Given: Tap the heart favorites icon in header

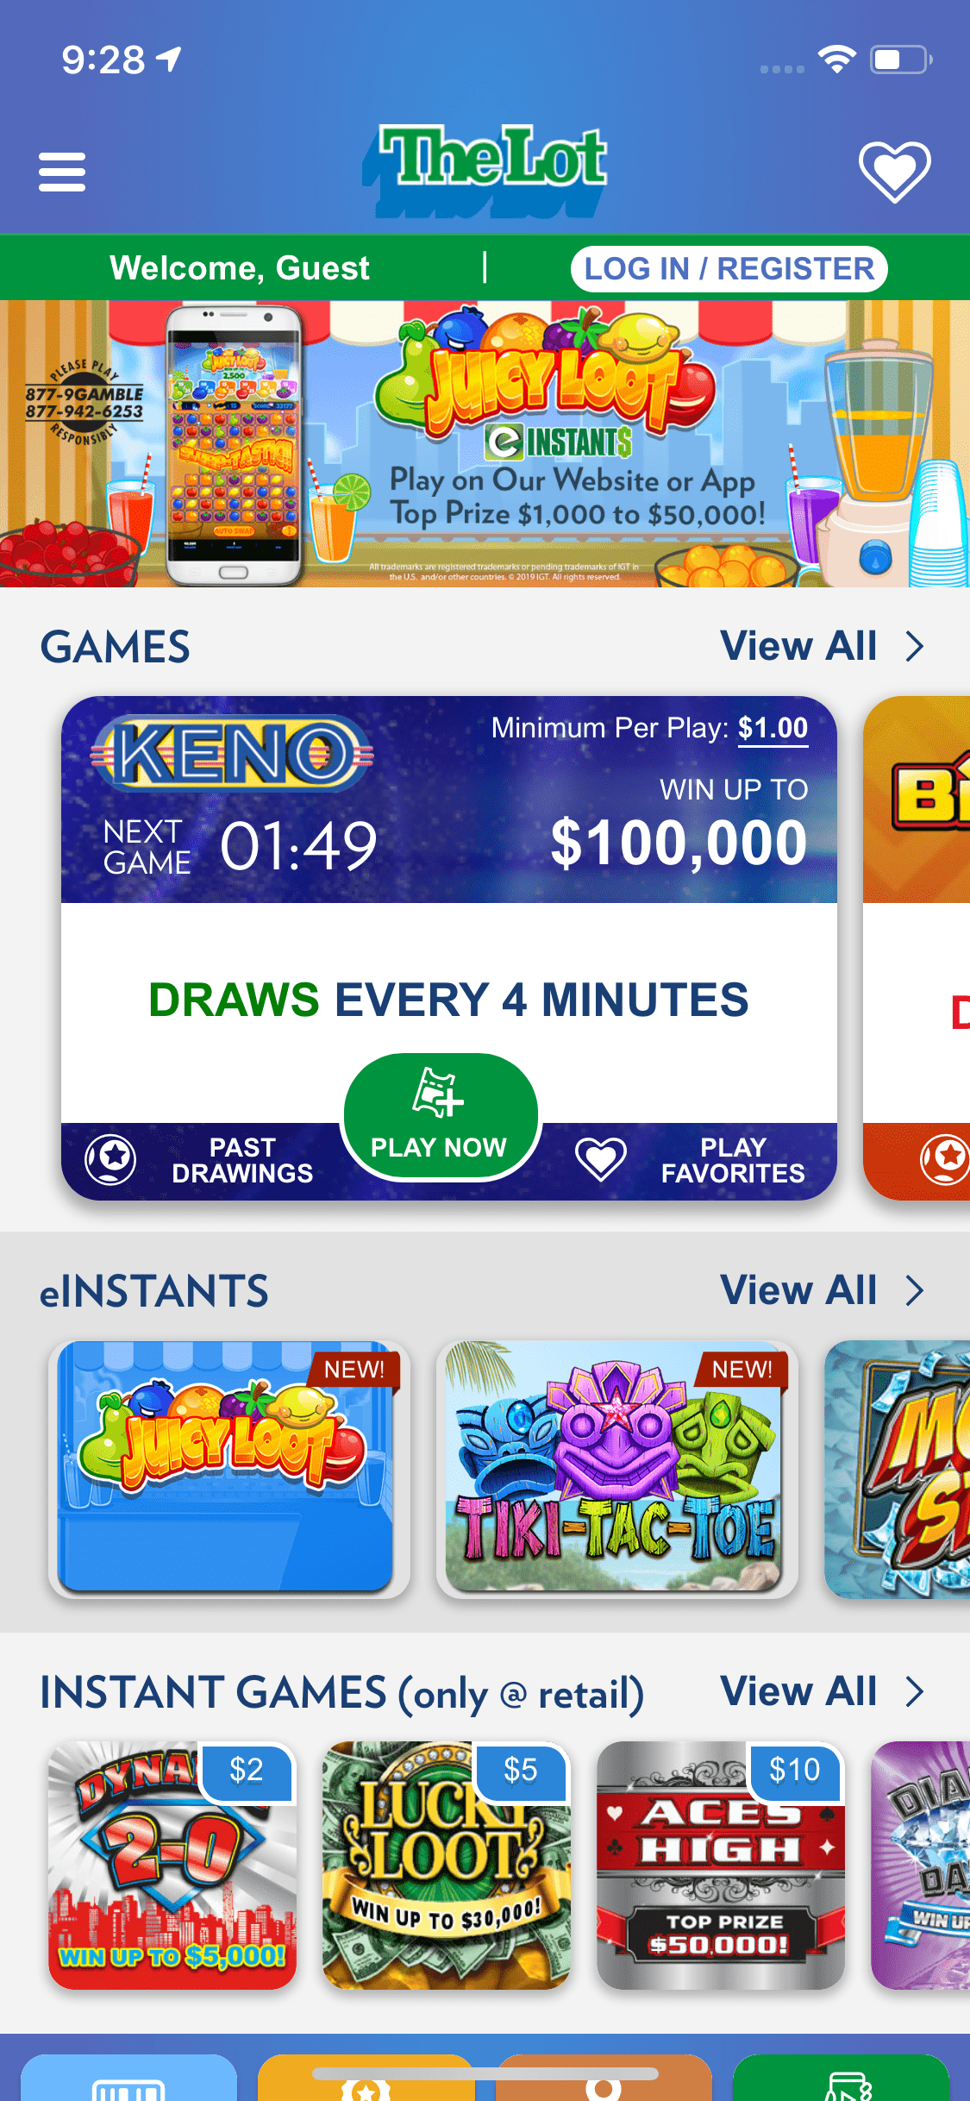Looking at the screenshot, I should [894, 172].
